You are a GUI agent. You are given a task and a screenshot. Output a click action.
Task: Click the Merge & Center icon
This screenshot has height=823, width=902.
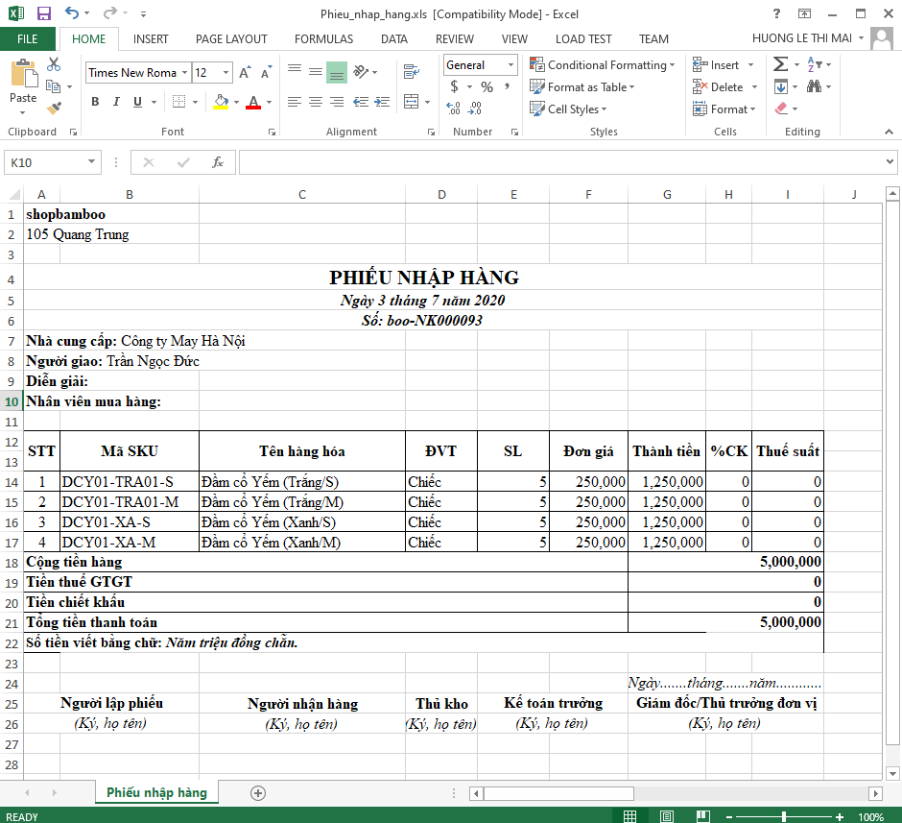point(412,102)
